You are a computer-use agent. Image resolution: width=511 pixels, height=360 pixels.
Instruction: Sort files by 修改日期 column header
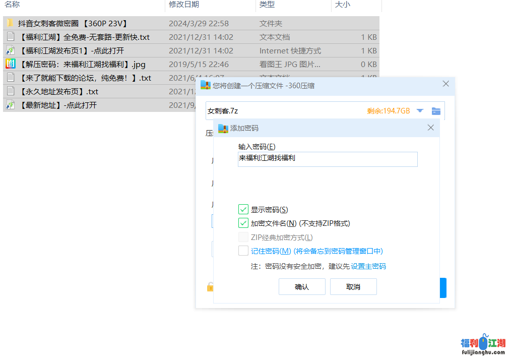tap(184, 5)
